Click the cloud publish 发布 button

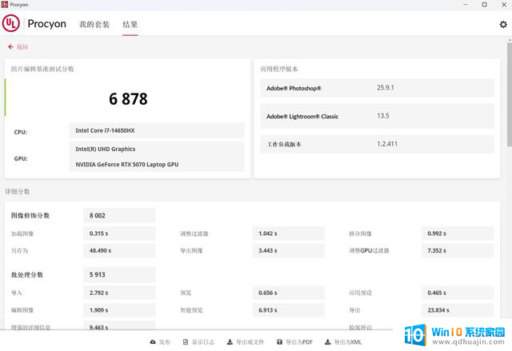pos(160,342)
